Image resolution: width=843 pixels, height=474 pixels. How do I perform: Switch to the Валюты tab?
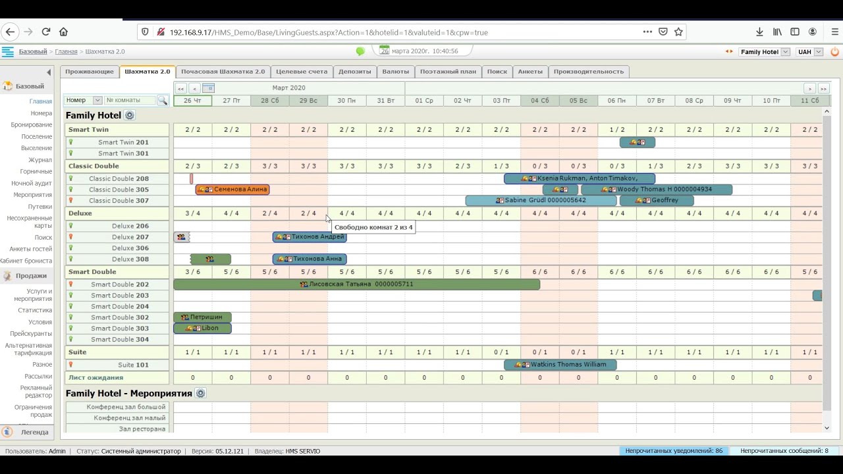coord(396,72)
